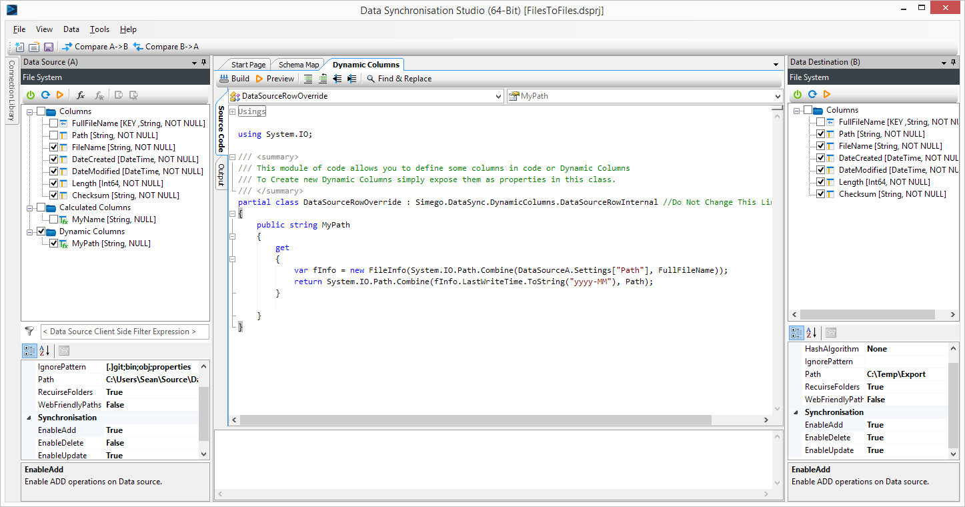Click categorized view icon in Data Destination B properties
The height and width of the screenshot is (507, 965).
point(796,333)
